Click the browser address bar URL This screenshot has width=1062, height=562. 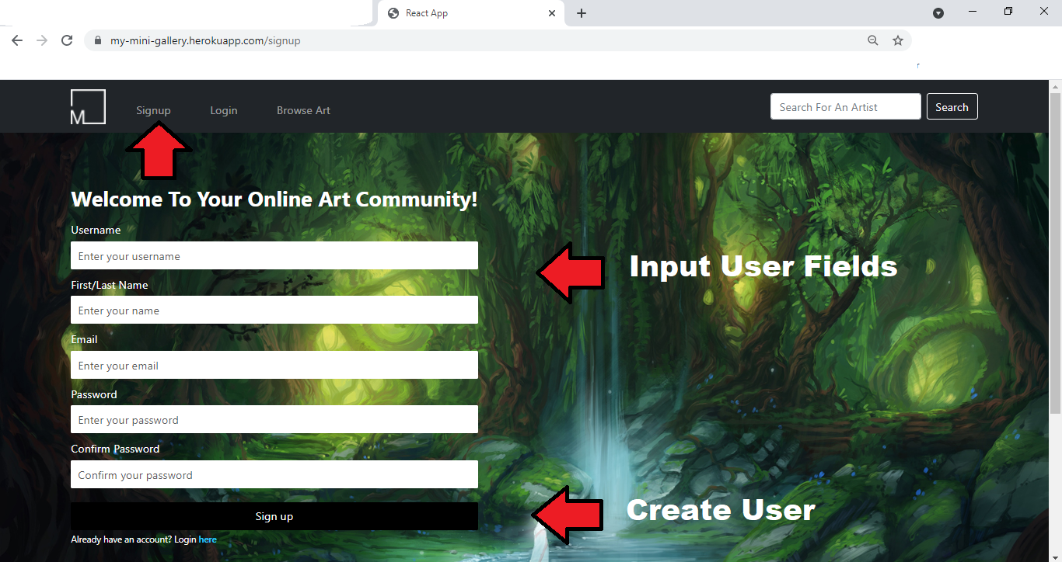205,40
